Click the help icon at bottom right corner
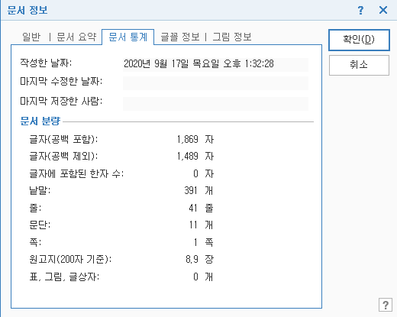The image size is (397, 317). [386, 305]
